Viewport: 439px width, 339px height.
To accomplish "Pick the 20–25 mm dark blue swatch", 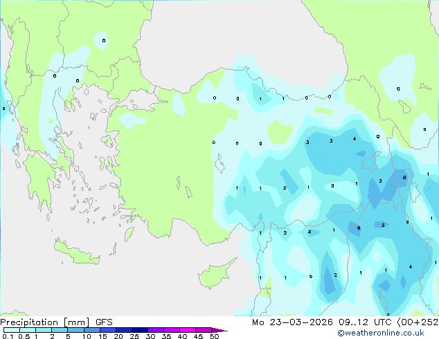I will click(124, 330).
